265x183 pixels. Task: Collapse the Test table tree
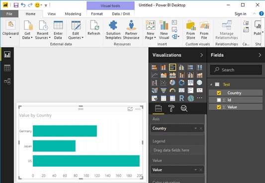click(x=211, y=84)
